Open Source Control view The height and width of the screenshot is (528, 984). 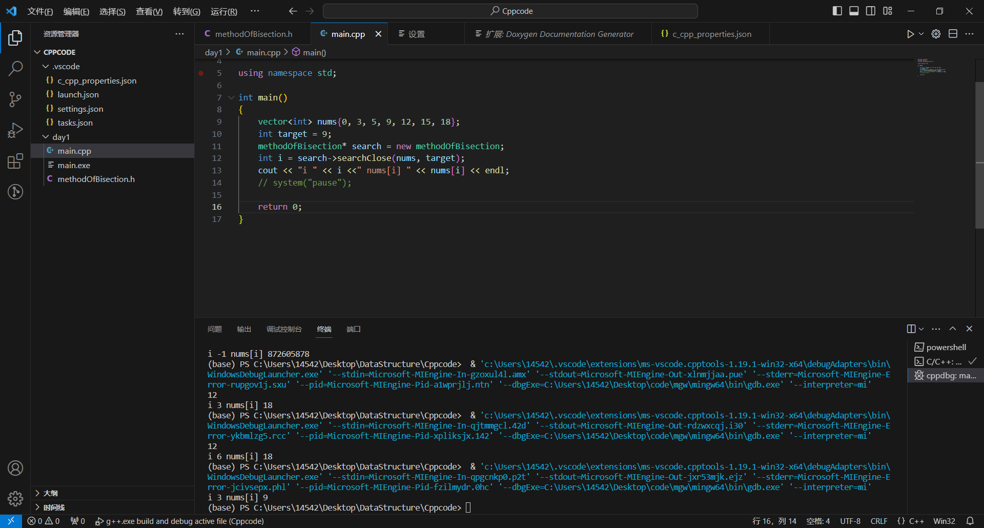point(15,99)
